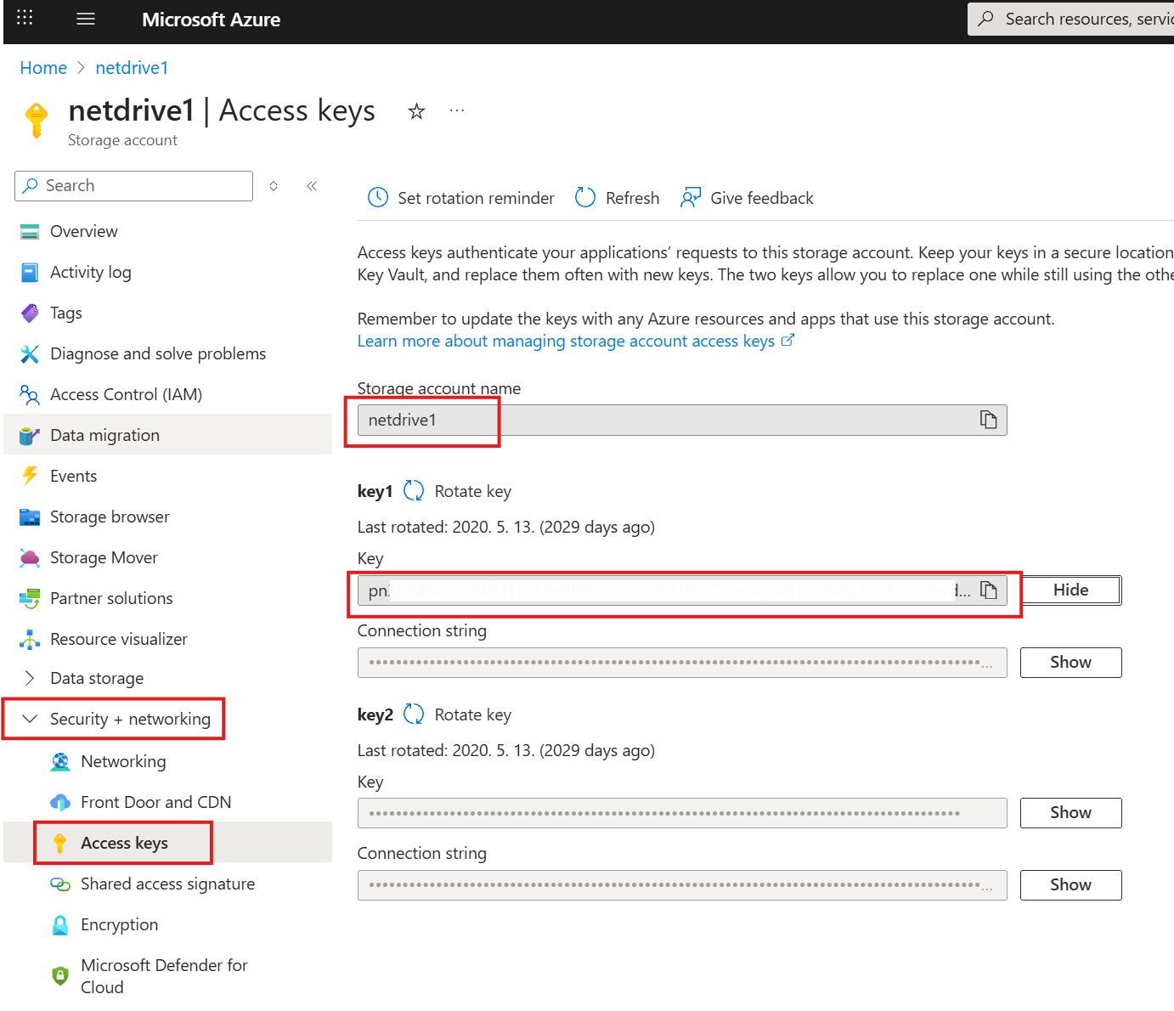
Task: Open Microsoft Defender for Cloud
Action: pos(164,975)
